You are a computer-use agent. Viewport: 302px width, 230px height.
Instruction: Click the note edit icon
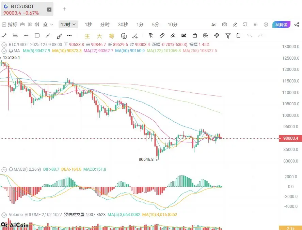[206, 35]
